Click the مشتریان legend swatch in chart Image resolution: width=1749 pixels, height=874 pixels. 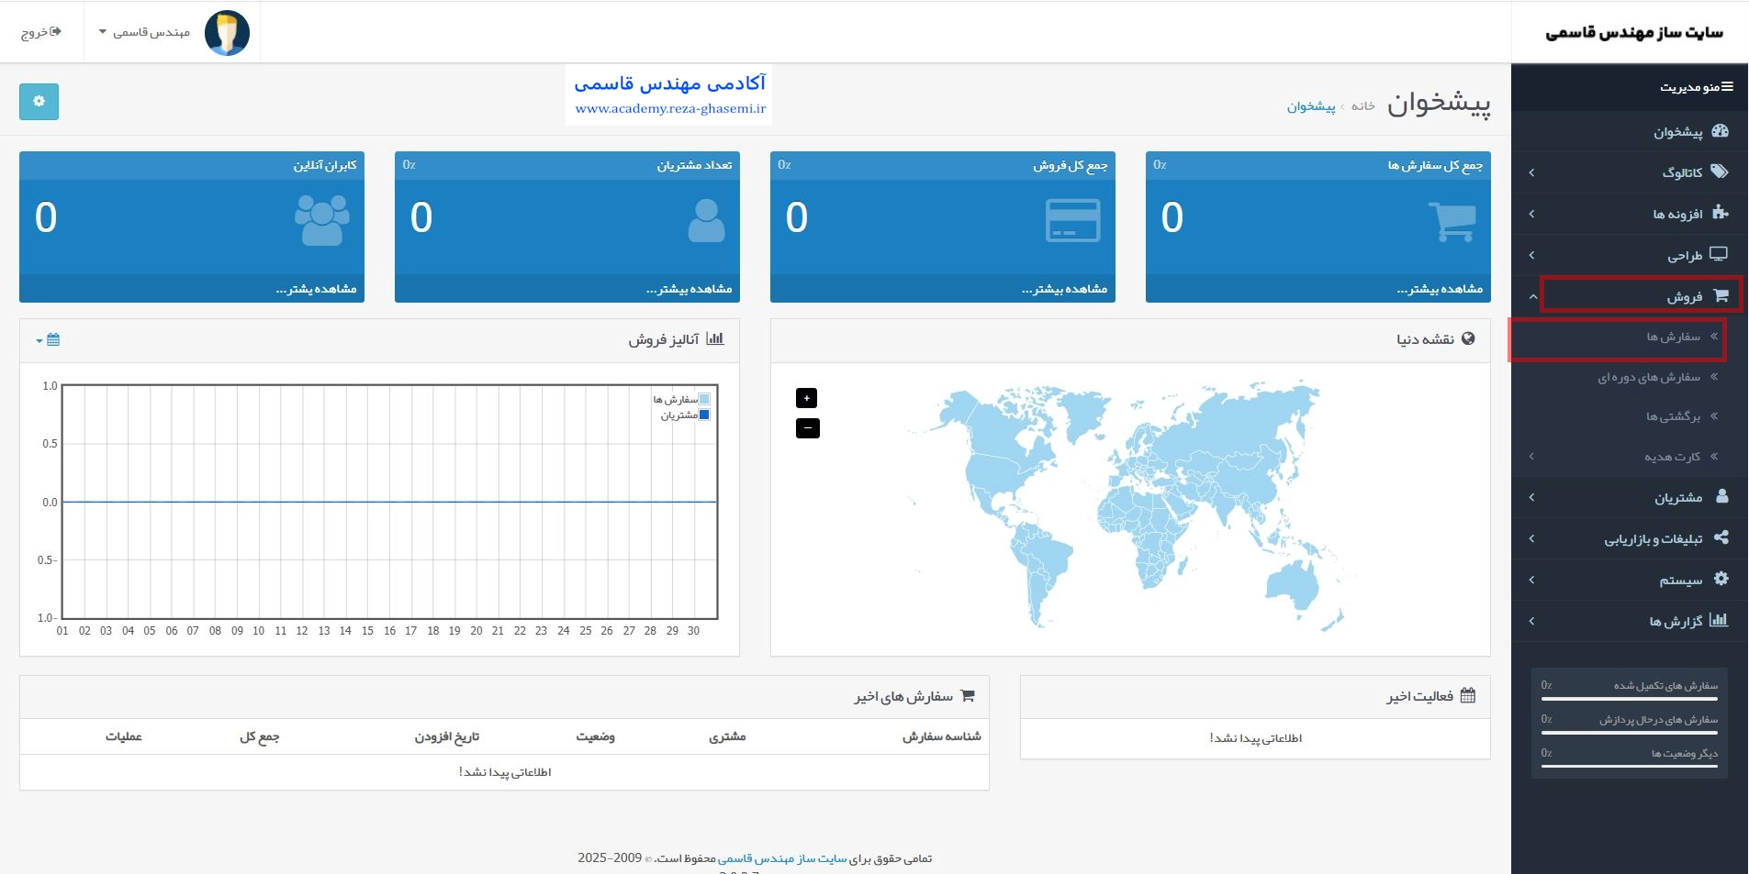(704, 415)
